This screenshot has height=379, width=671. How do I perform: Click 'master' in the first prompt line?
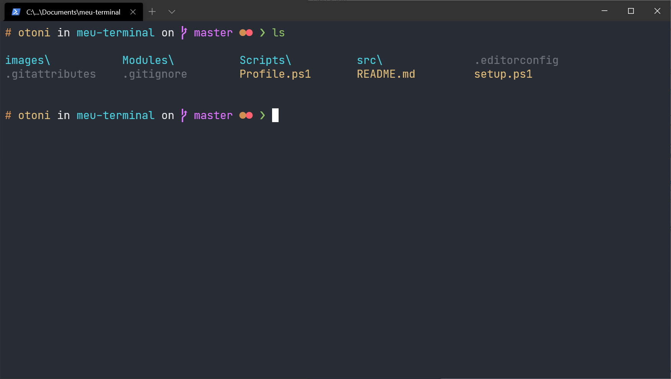click(213, 33)
